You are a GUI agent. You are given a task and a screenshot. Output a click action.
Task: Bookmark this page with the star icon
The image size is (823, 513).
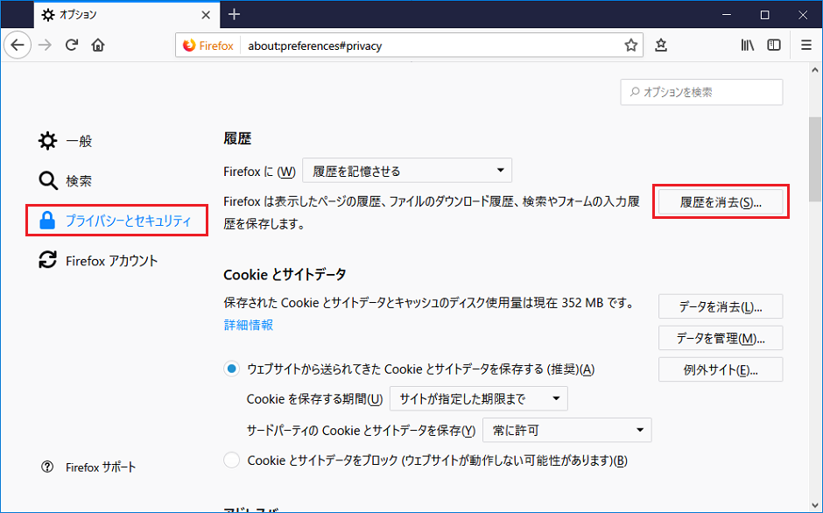[x=630, y=46]
